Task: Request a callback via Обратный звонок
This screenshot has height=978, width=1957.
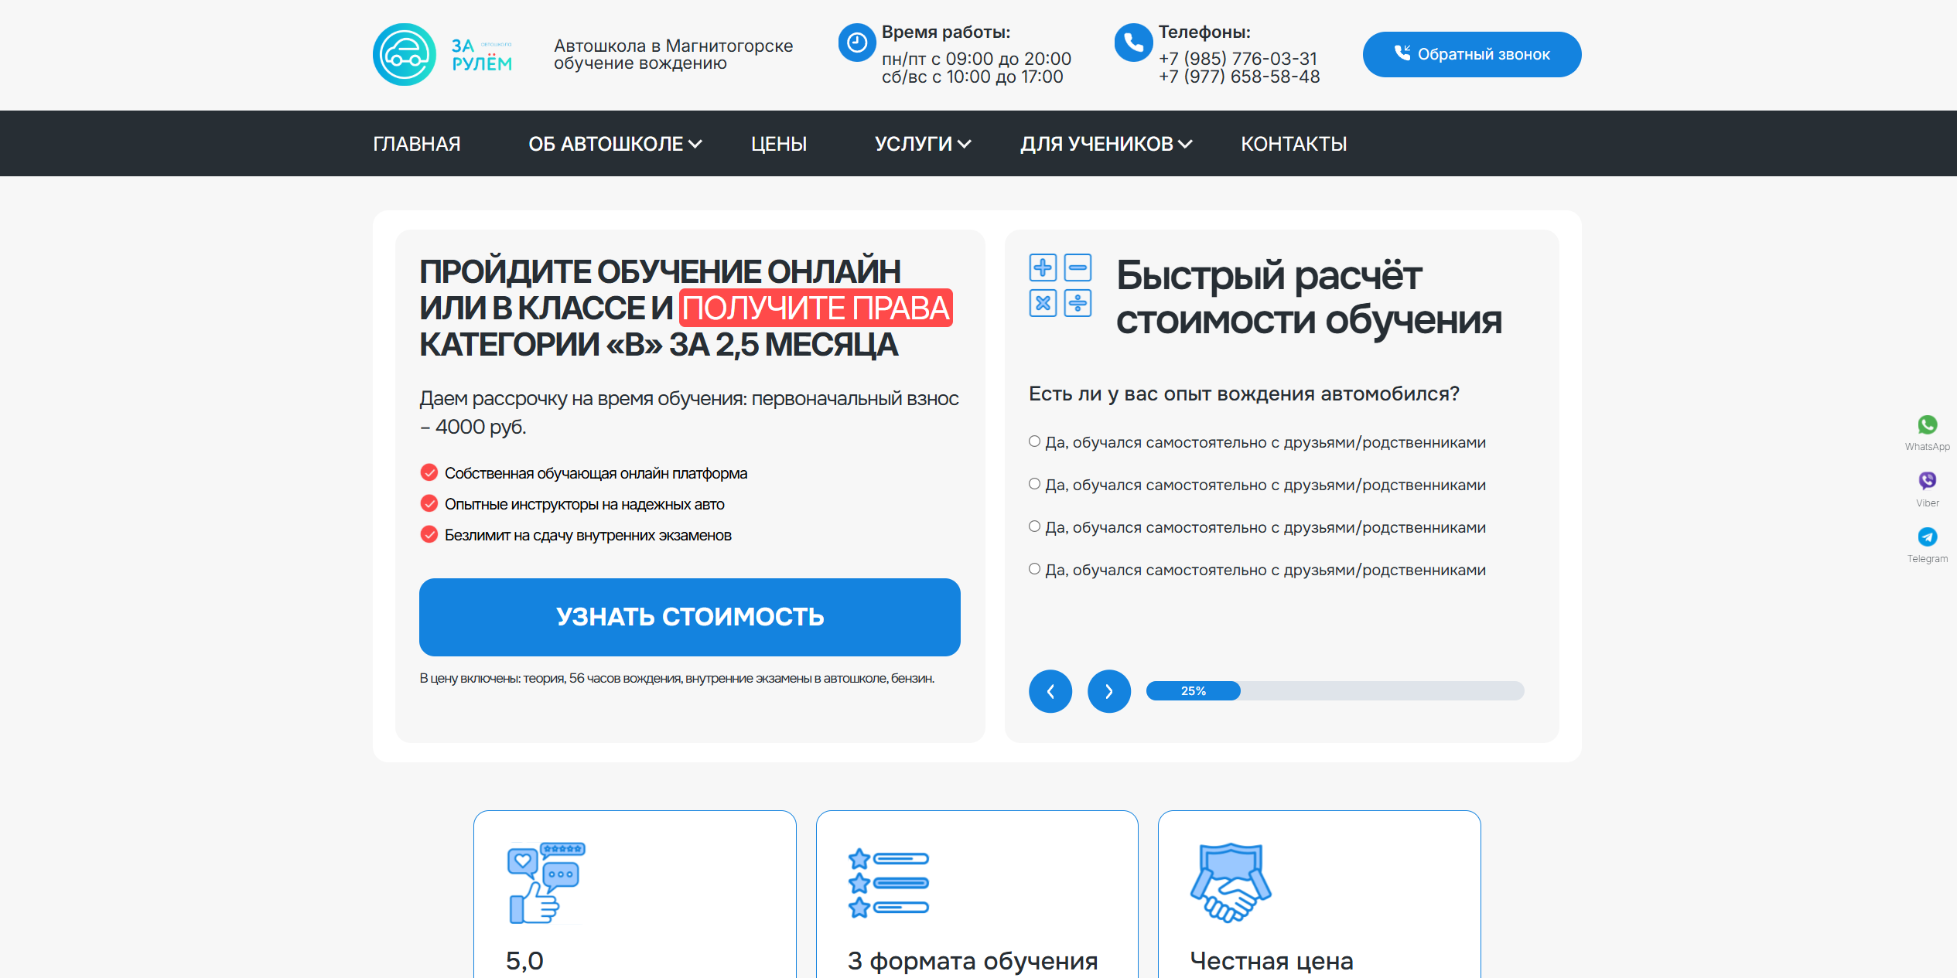Action: 1470,54
